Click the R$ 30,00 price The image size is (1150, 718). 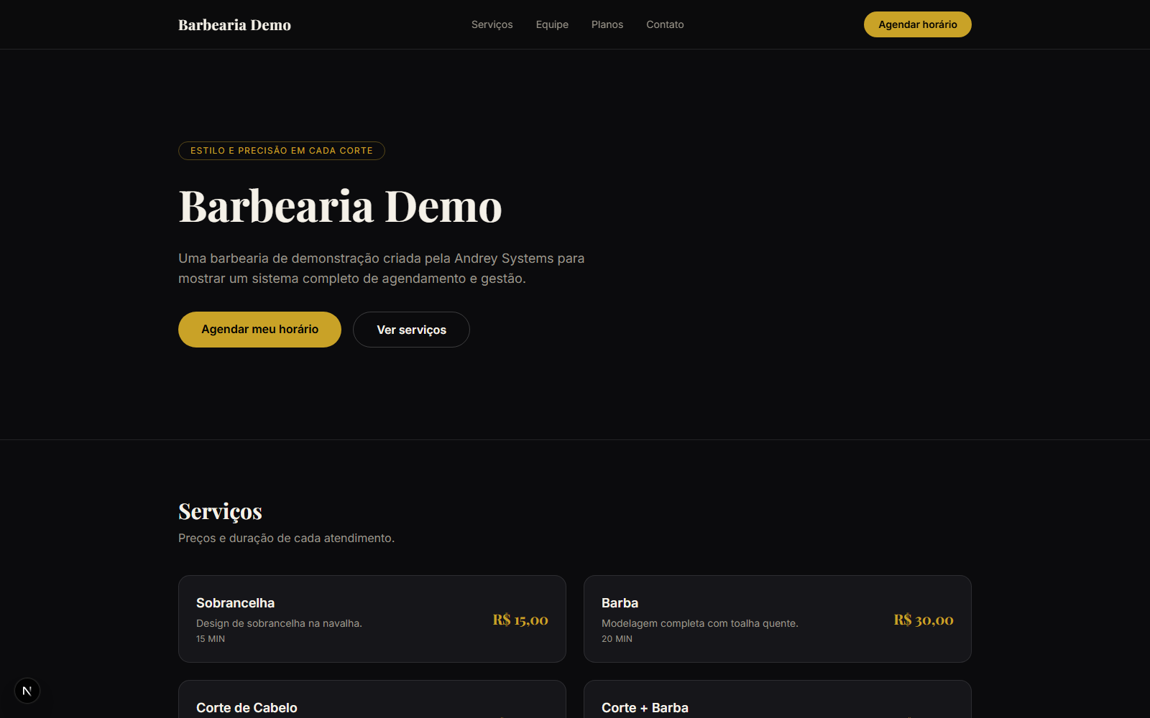coord(924,620)
